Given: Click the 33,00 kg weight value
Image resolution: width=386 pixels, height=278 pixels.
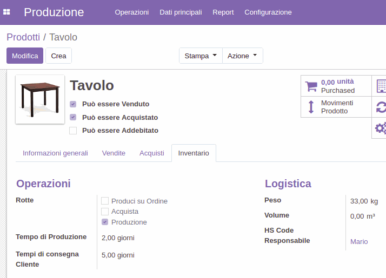Looking at the screenshot, I should pos(364,201).
